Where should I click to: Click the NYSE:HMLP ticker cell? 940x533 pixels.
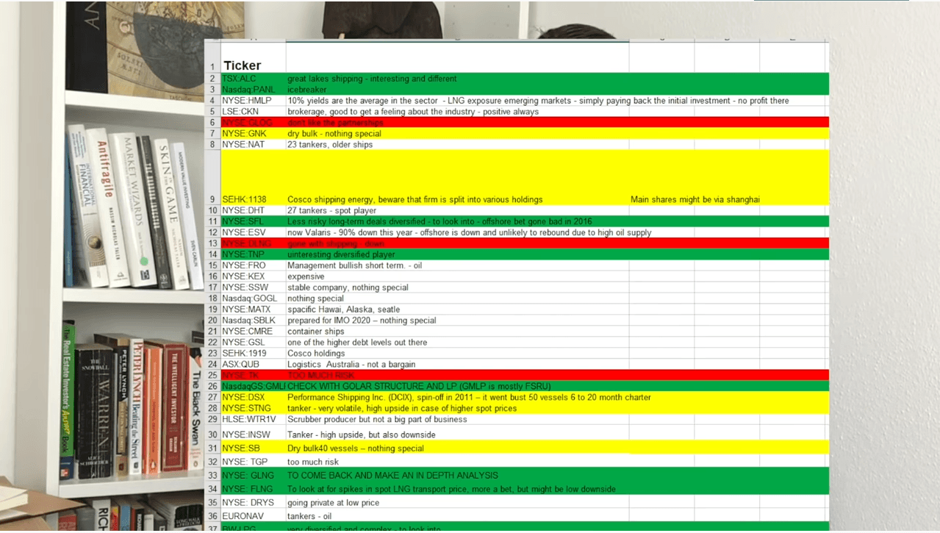pos(246,101)
